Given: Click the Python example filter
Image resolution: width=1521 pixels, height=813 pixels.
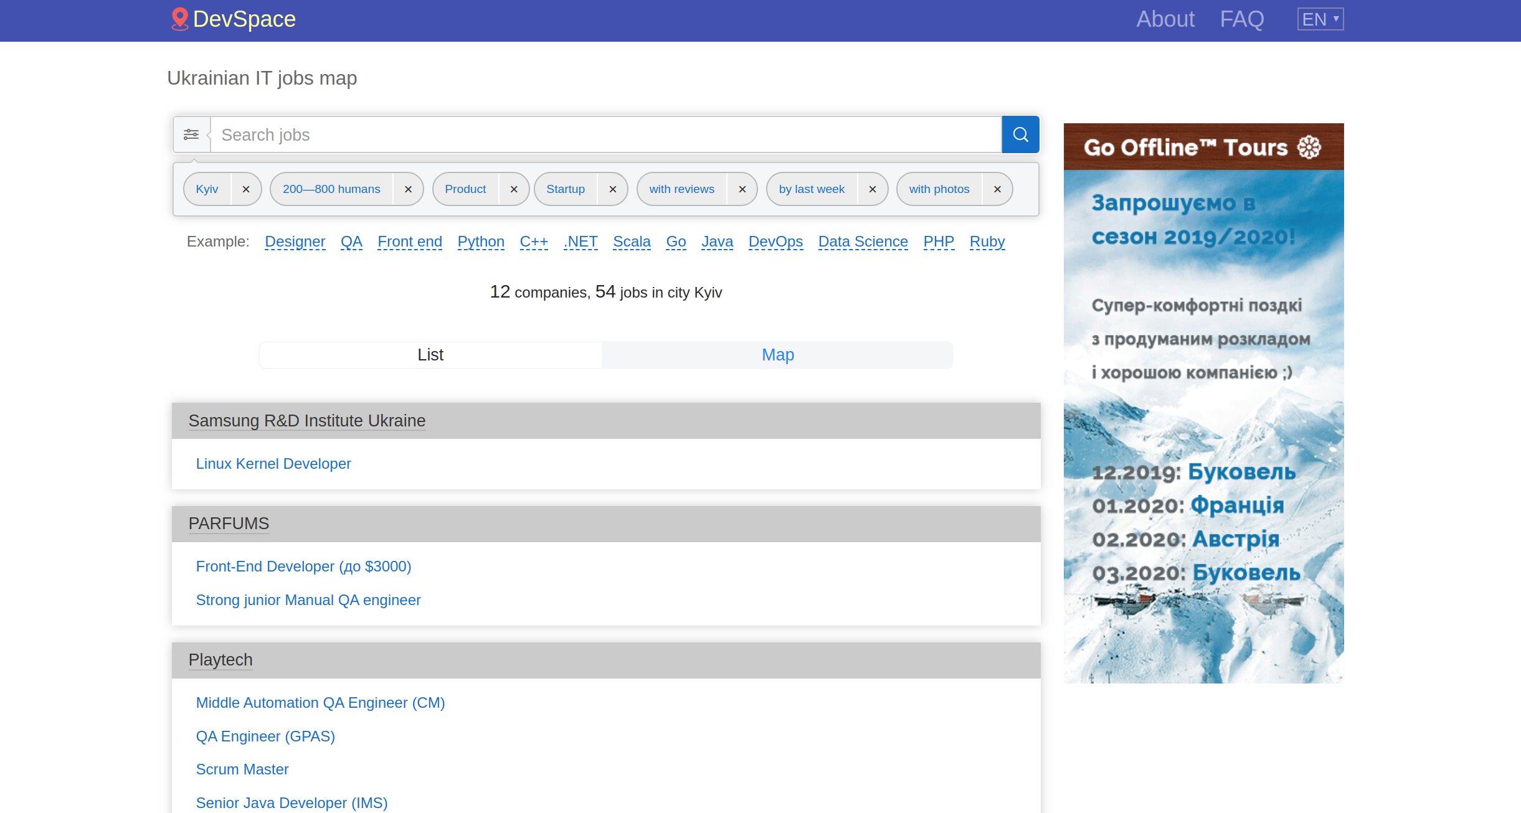Looking at the screenshot, I should (x=480, y=242).
